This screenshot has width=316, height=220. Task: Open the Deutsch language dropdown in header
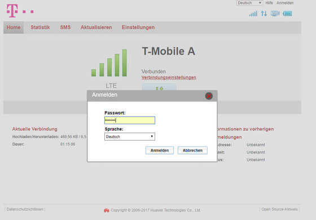pos(249,3)
